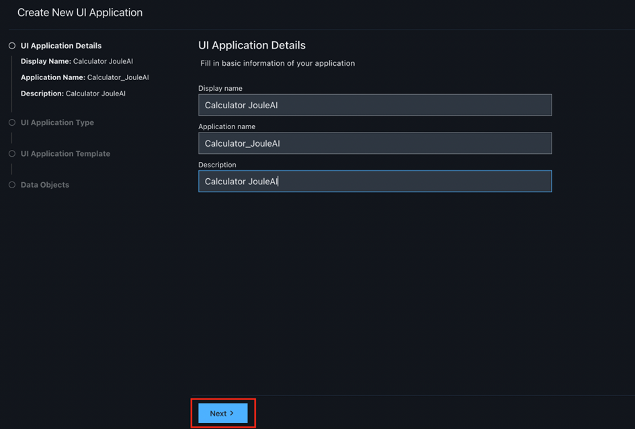
Task: Select the UI Application Type step circle
Action: tap(12, 122)
